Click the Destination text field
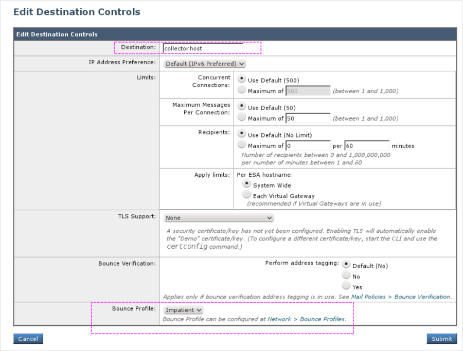The height and width of the screenshot is (351, 463). tap(203, 48)
